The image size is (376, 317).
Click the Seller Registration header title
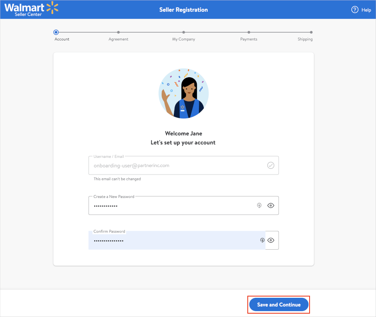(x=183, y=10)
